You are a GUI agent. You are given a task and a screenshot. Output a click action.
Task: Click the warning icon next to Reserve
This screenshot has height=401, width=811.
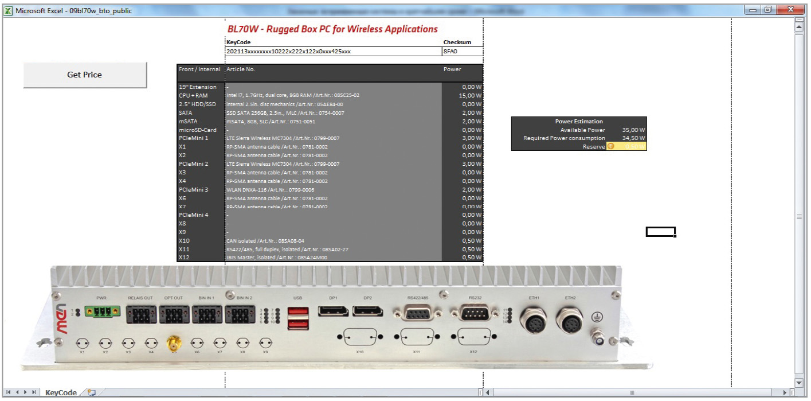click(x=610, y=146)
